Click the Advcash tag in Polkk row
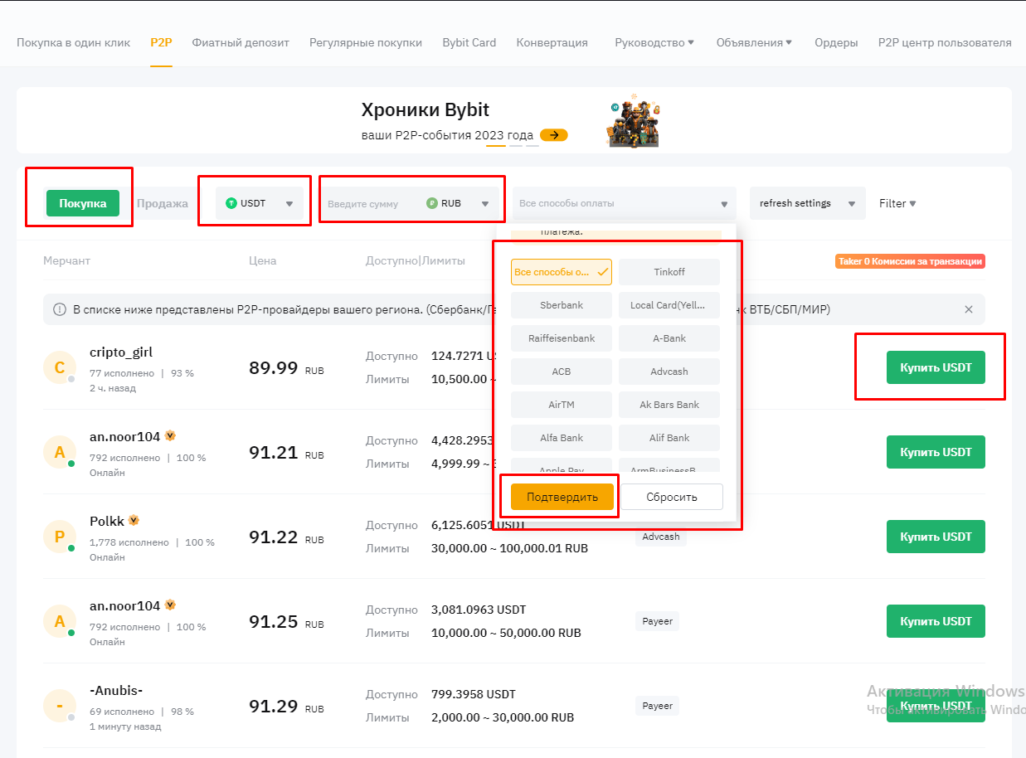Image resolution: width=1026 pixels, height=758 pixels. [661, 537]
